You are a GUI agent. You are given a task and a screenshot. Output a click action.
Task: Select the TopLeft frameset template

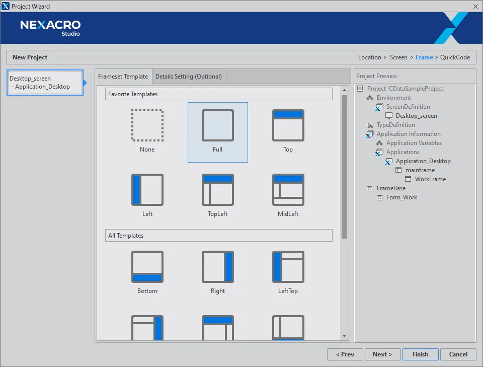218,190
